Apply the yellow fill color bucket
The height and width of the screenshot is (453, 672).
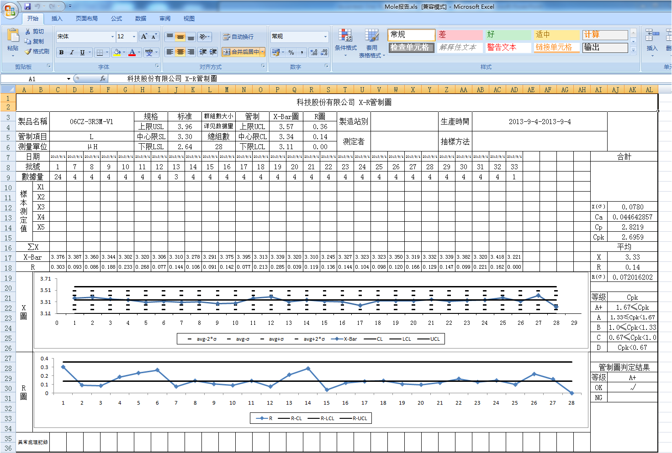pos(117,52)
